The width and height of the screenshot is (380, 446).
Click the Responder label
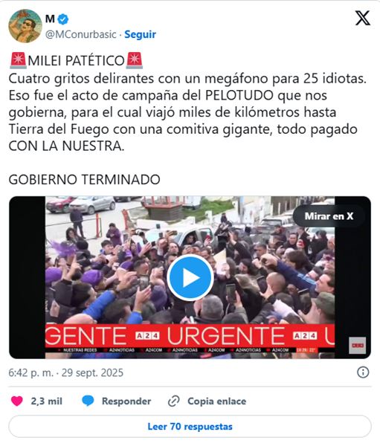126,401
